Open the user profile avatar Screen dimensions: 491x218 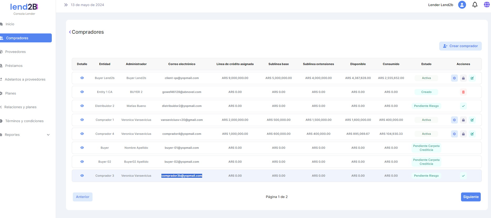tap(462, 5)
